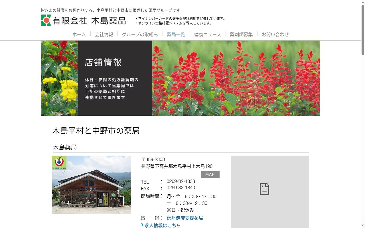Click the 木島薬品 company logo icon
365x228 pixels.
click(x=46, y=21)
